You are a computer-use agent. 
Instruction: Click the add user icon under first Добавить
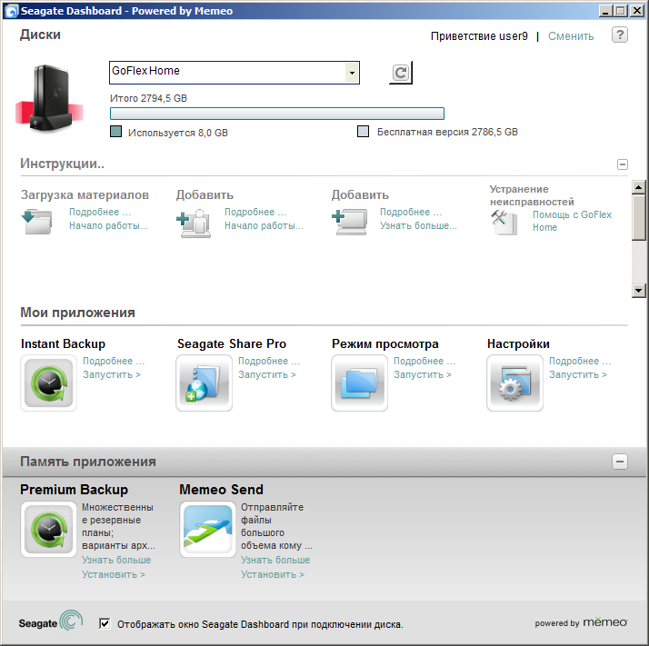[194, 224]
